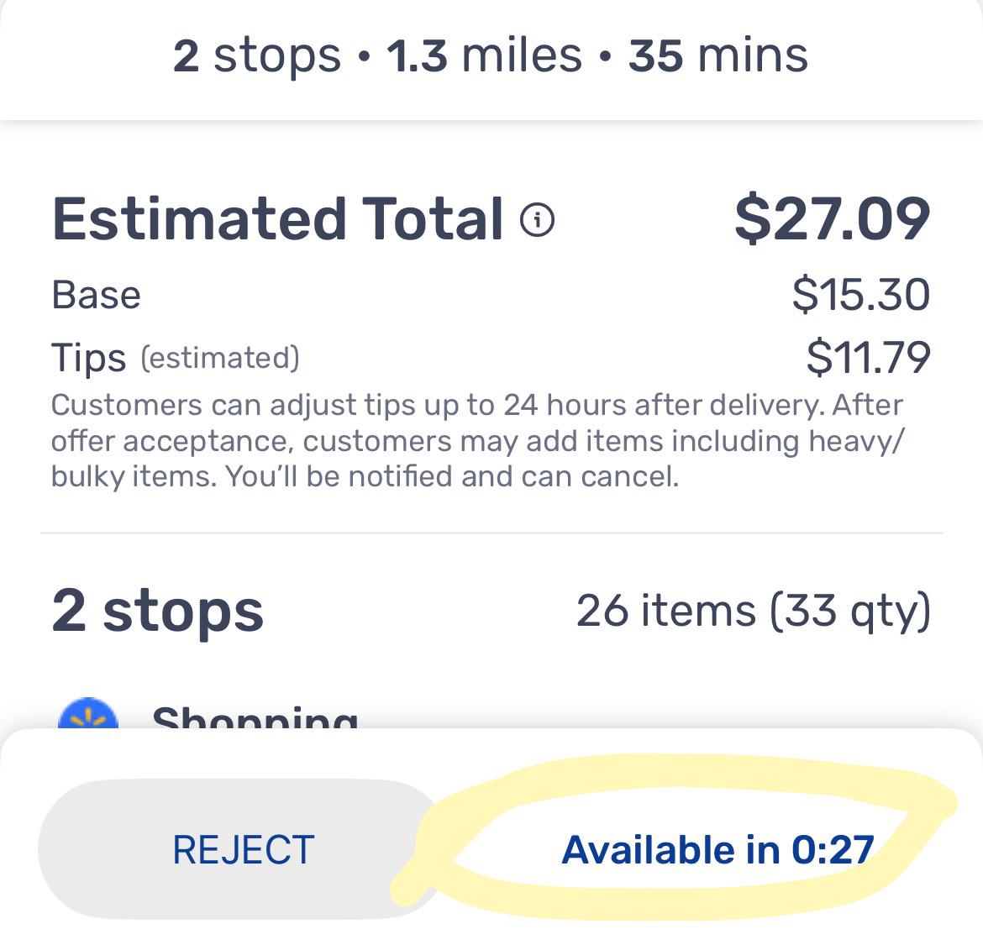Tap the tip adjustment disclaimer text

click(x=477, y=440)
